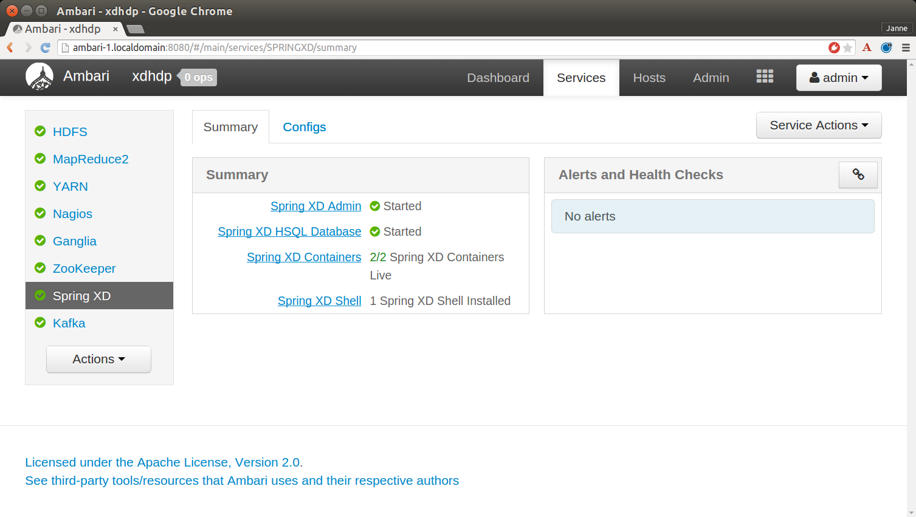Screen dimensions: 916x517
Task: Click YARN green status icon
Action: tap(40, 186)
